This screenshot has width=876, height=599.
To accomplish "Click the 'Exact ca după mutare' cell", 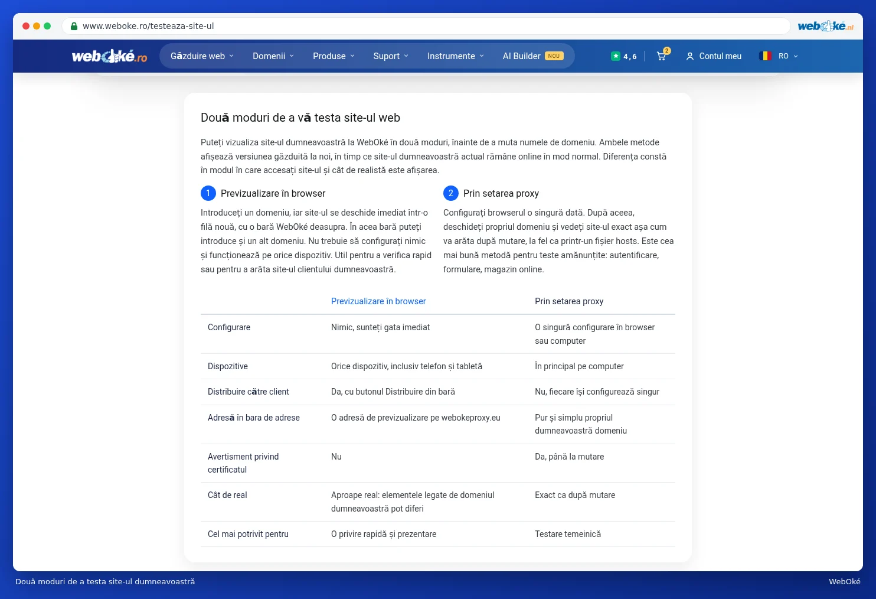I will 575,495.
